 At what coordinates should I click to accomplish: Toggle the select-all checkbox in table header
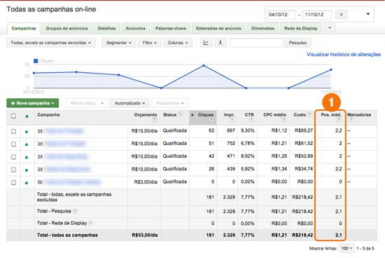[x=14, y=116]
